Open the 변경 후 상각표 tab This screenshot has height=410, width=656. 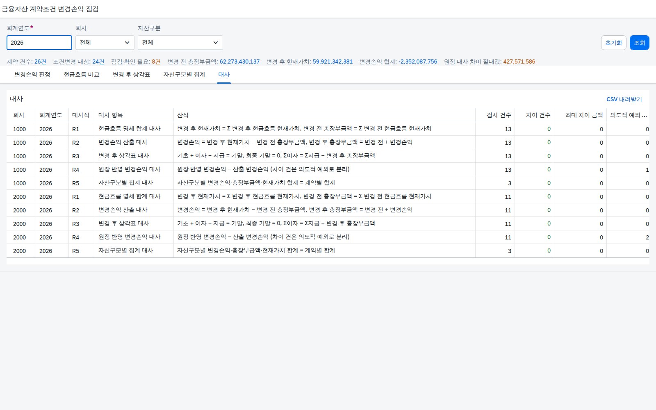coord(132,75)
